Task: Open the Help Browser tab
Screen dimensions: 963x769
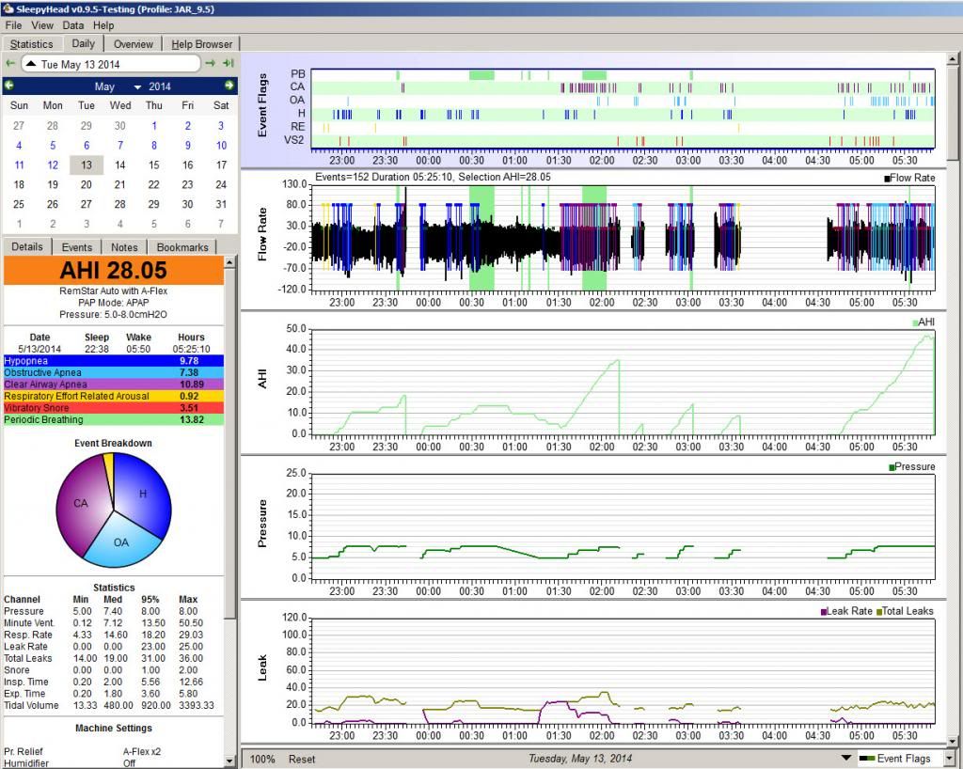Action: [x=201, y=44]
